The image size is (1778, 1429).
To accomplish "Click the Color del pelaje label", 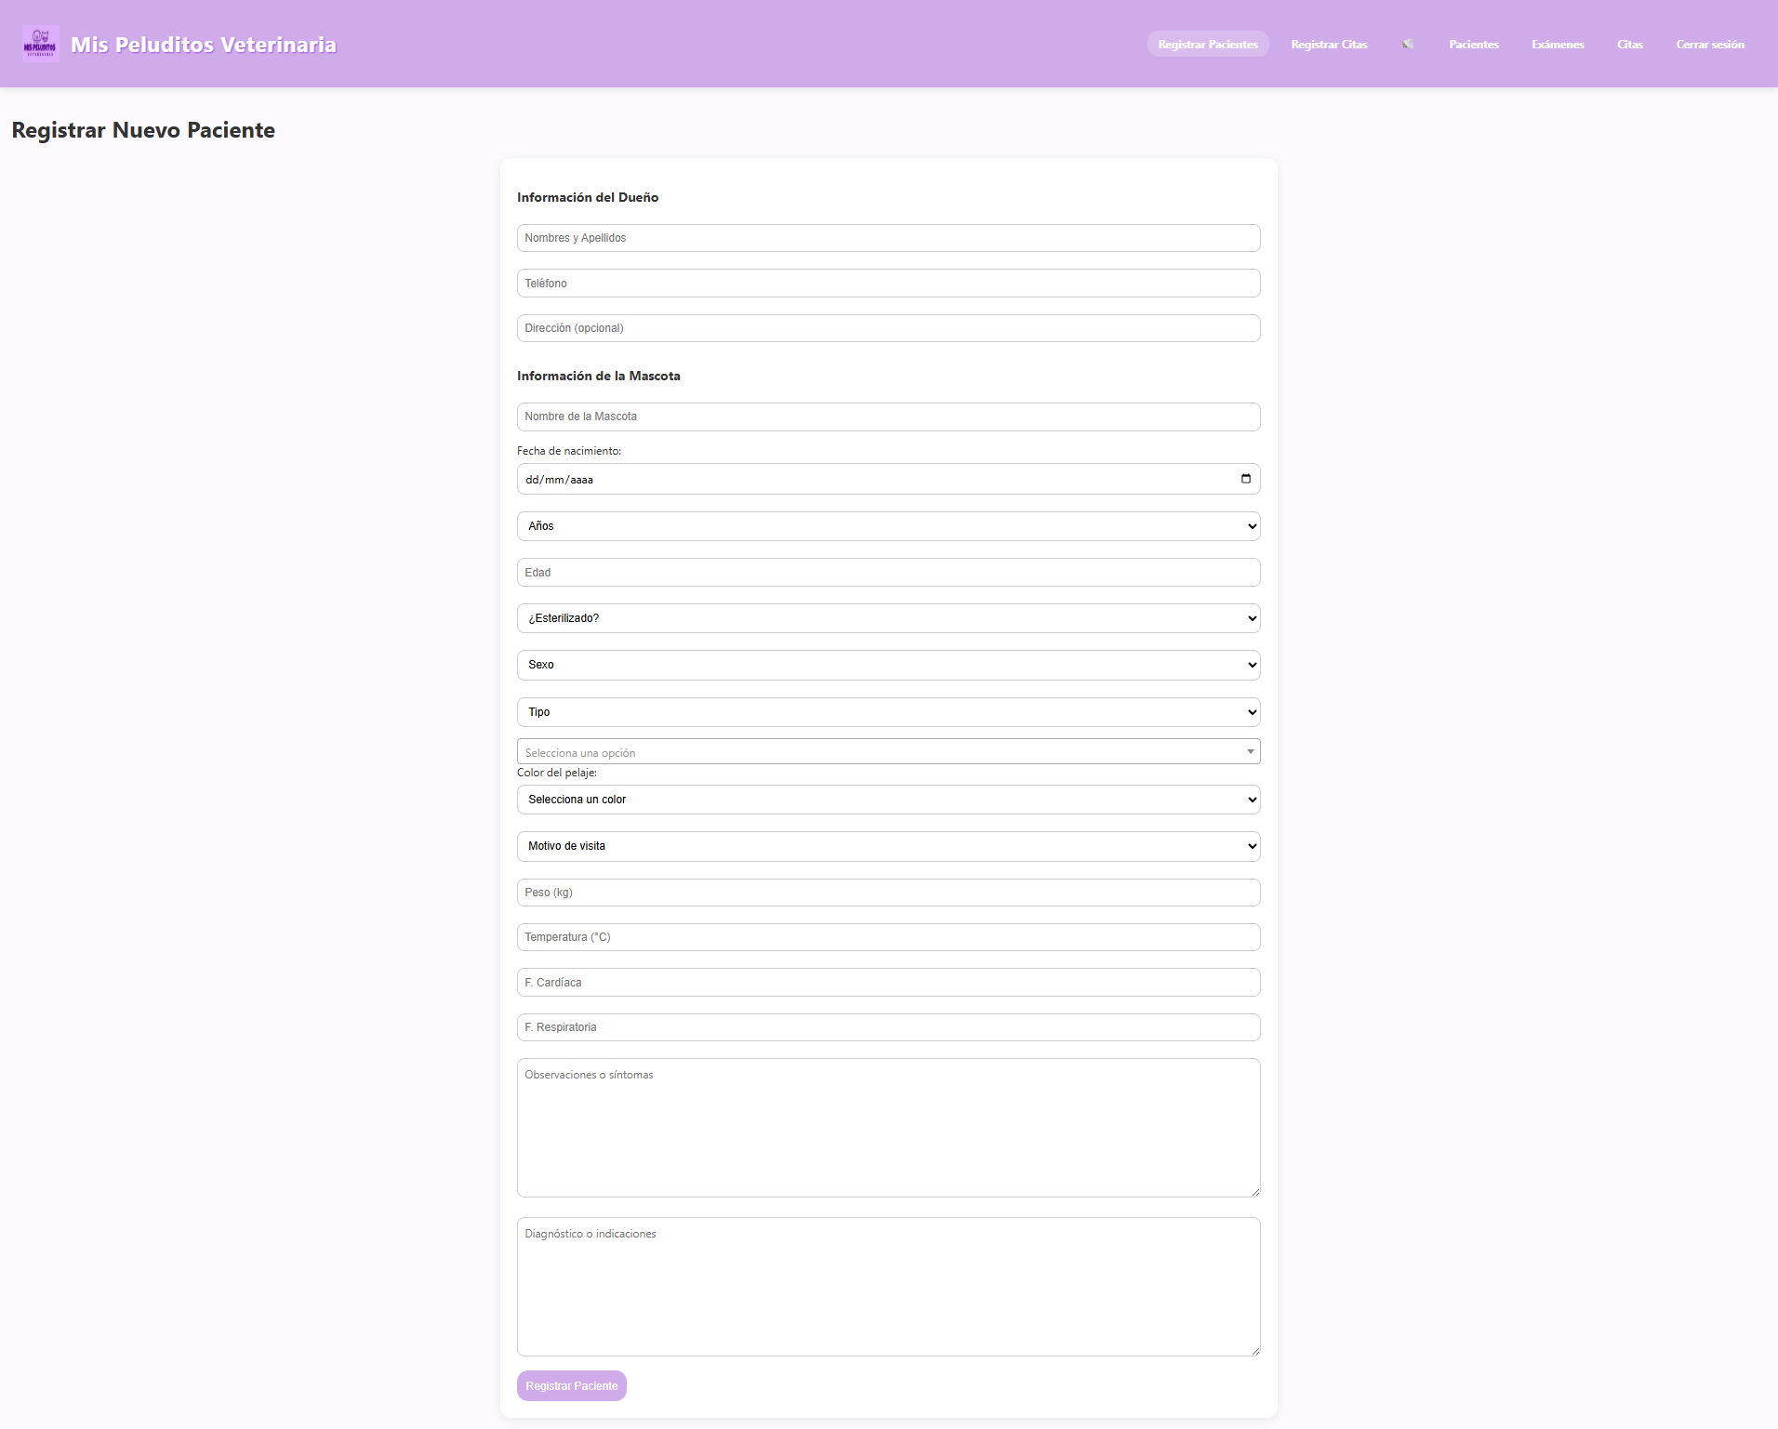I will [x=557, y=773].
